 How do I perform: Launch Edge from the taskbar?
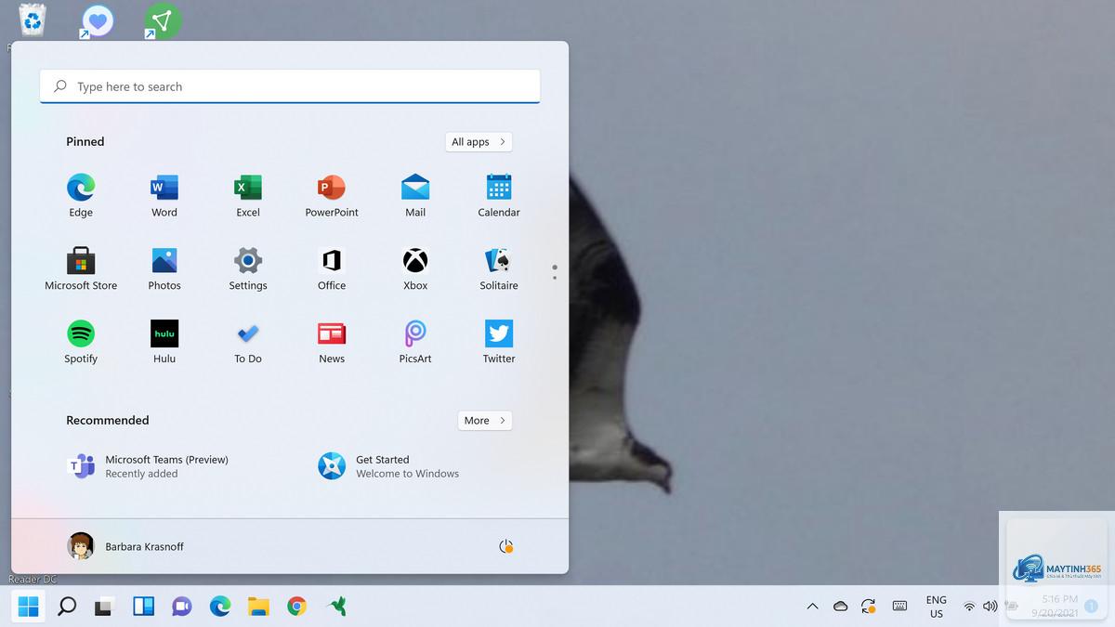point(220,607)
